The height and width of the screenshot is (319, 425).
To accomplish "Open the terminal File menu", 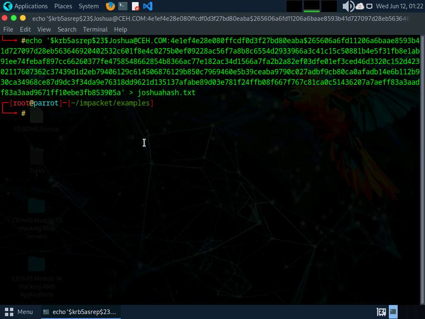I will pyautogui.click(x=8, y=29).
